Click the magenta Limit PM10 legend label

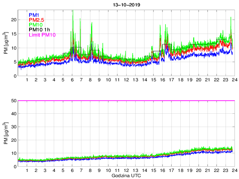[x=42, y=35]
